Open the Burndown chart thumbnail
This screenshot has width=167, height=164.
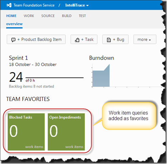(x=126, y=75)
